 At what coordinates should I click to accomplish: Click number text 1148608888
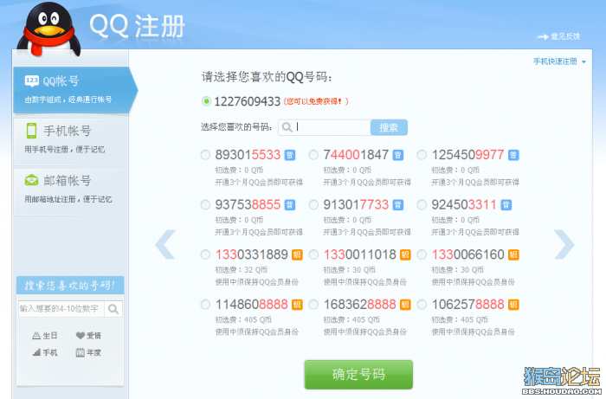tap(252, 305)
